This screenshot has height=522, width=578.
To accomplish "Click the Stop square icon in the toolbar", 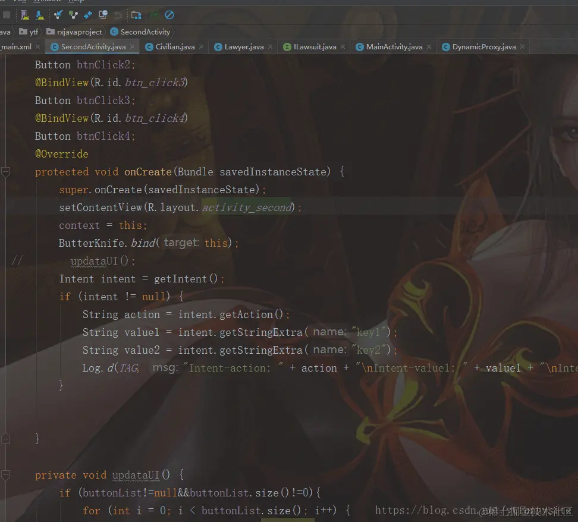I will click(x=7, y=15).
